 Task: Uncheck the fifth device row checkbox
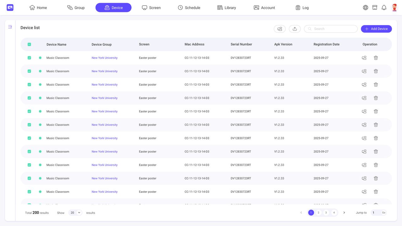click(29, 111)
